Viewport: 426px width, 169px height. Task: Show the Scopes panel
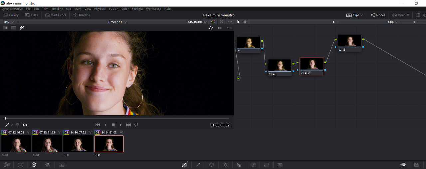(x=417, y=165)
